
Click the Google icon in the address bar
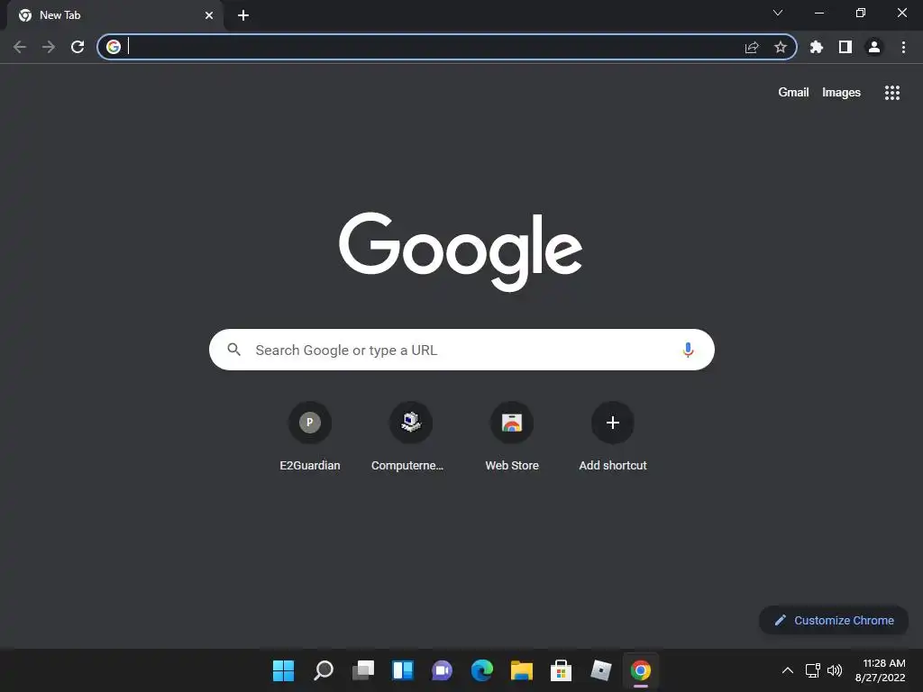click(x=114, y=47)
